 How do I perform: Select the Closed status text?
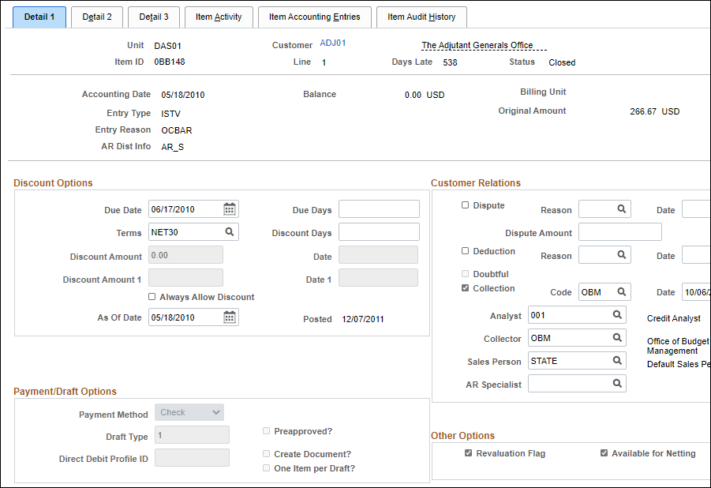[x=562, y=62]
